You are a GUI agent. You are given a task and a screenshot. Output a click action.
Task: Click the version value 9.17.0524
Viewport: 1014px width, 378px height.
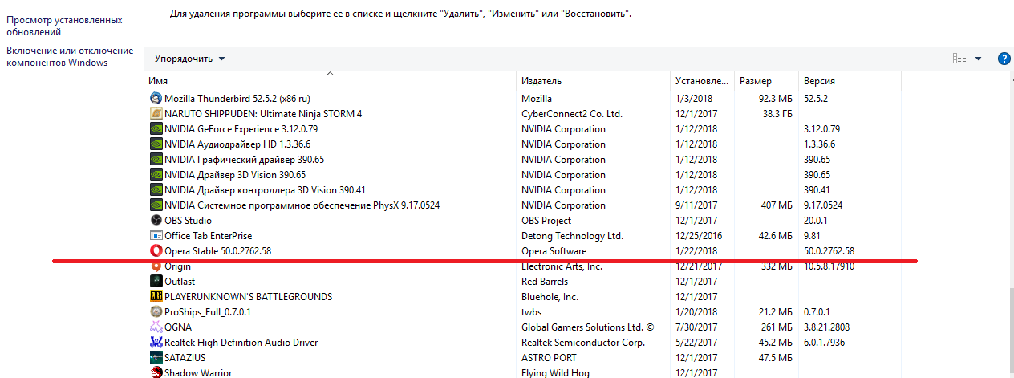click(x=823, y=205)
